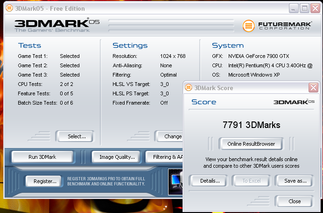The width and height of the screenshot is (323, 213).
Task: Click the "None" anti-aliasing value
Action: coord(166,65)
